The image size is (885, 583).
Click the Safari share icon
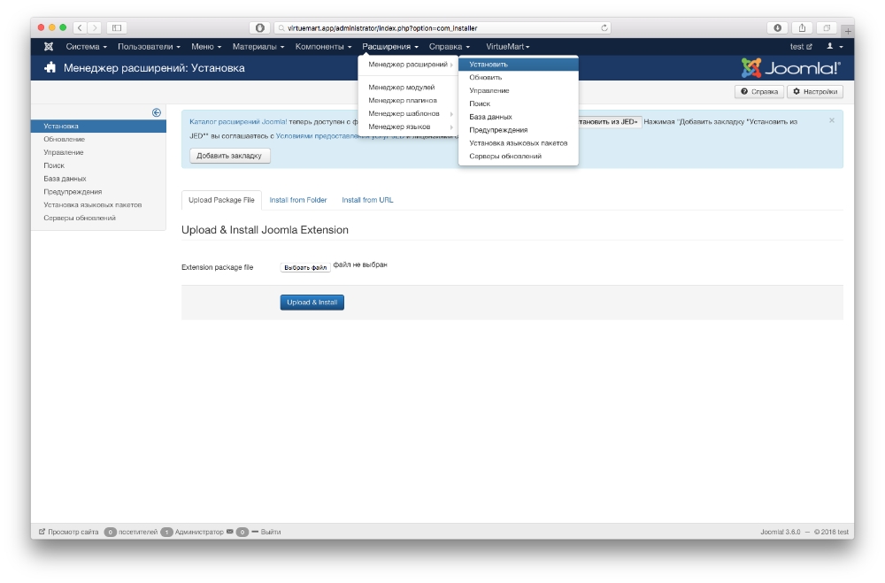(x=803, y=28)
